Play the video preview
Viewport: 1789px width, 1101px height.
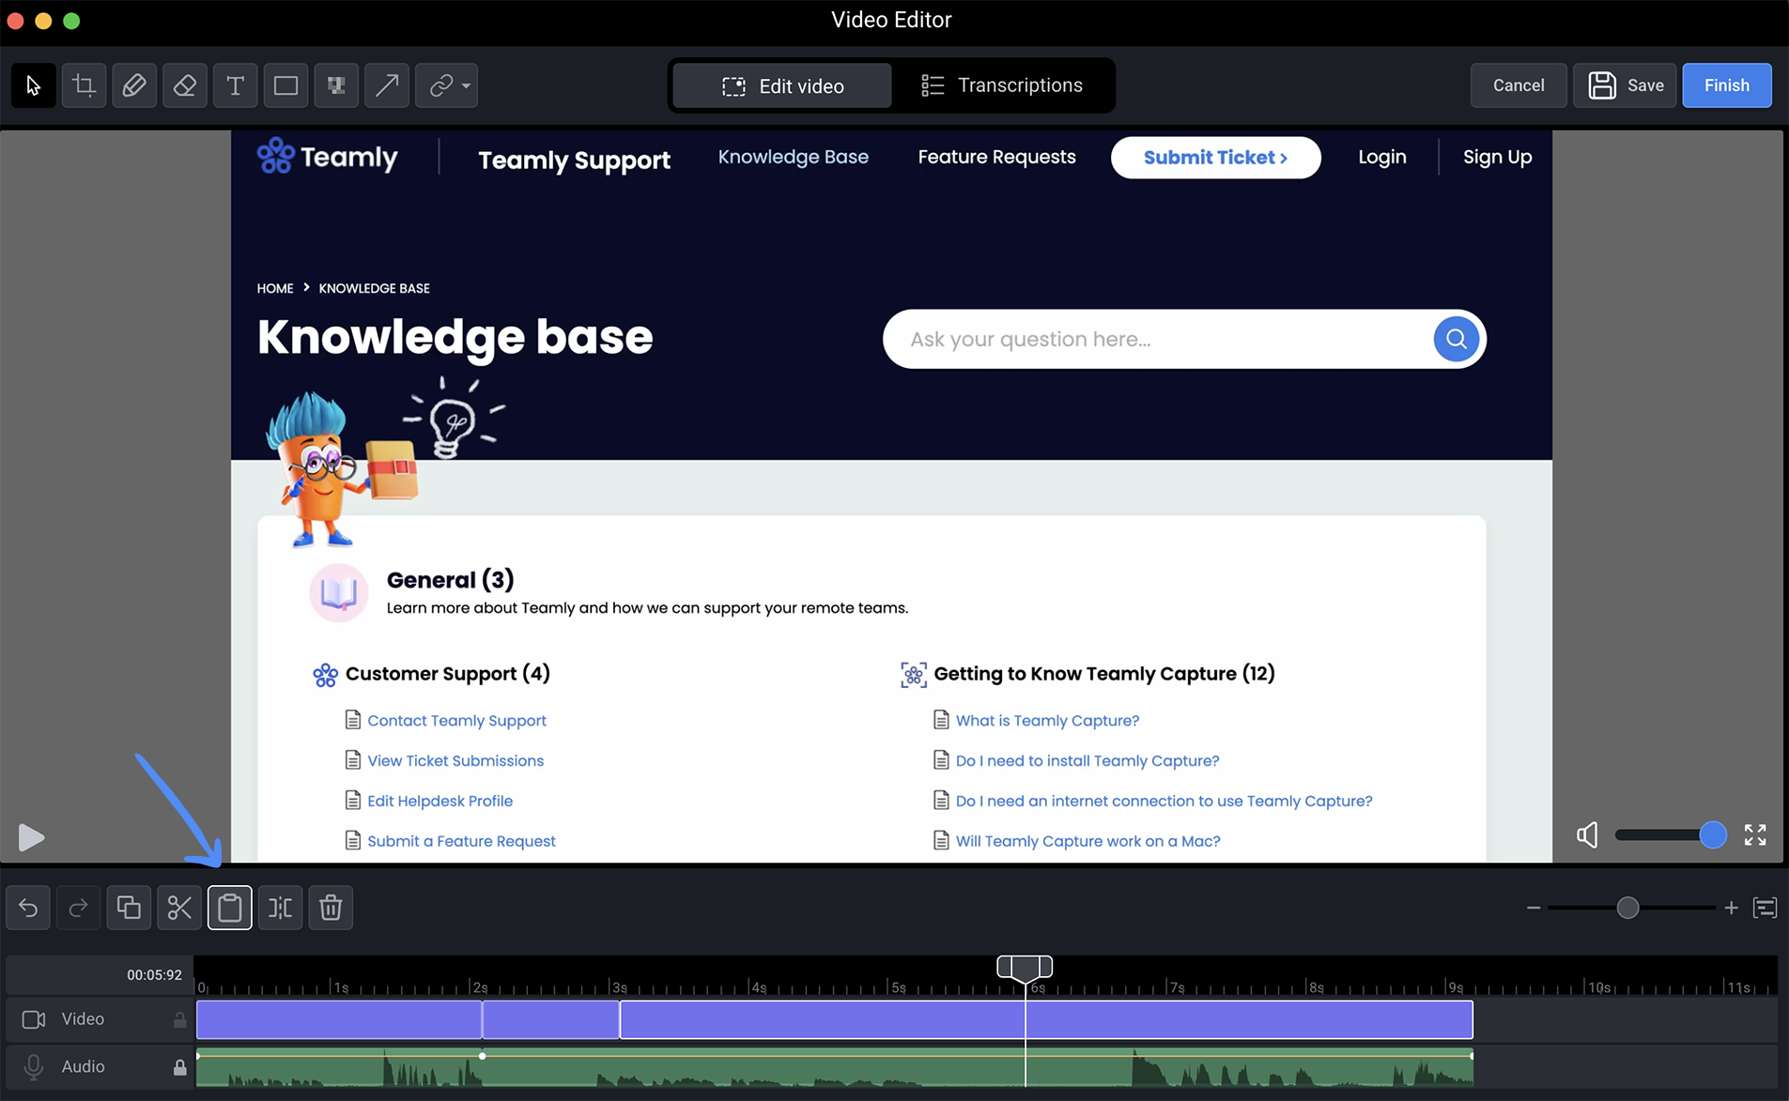tap(31, 836)
